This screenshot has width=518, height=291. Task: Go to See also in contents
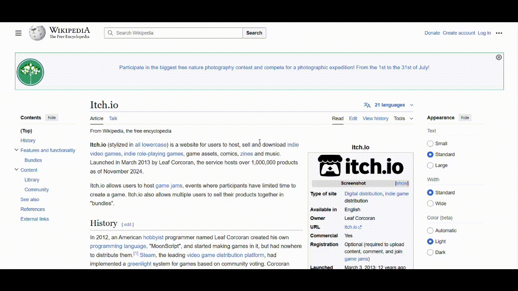(x=30, y=199)
